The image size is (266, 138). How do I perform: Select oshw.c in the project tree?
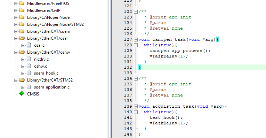point(40,66)
